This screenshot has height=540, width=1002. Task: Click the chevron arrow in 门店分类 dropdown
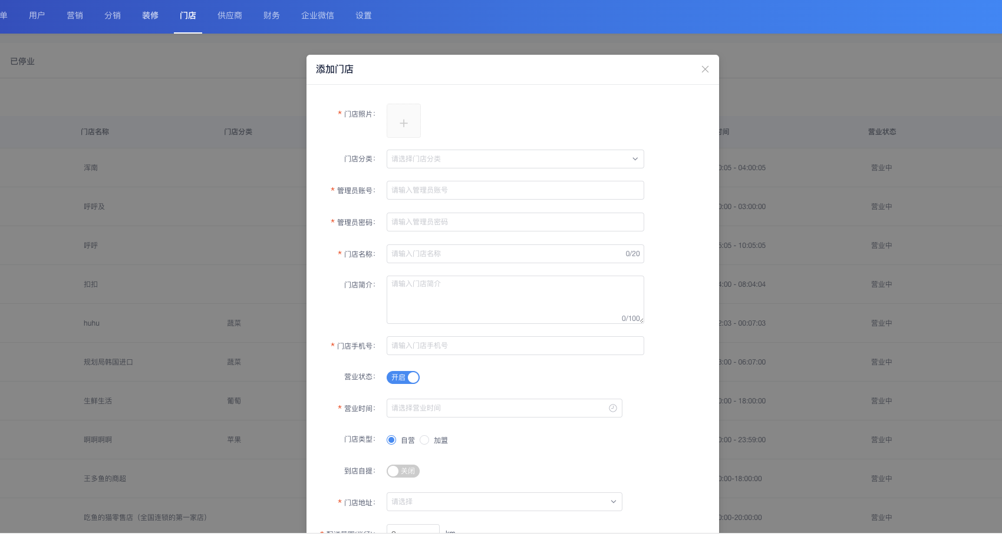[x=635, y=159]
